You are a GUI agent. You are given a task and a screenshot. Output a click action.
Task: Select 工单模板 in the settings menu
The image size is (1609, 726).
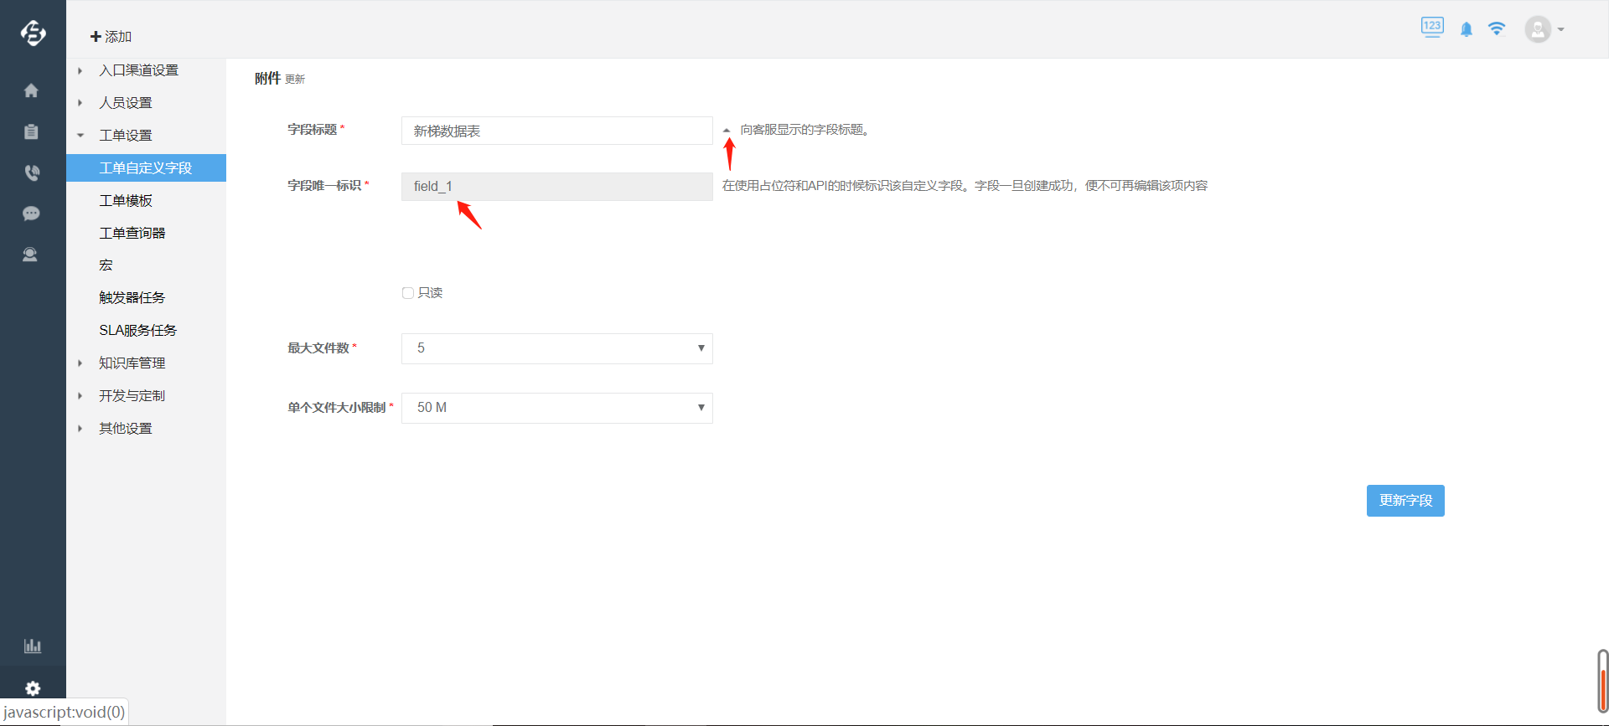(x=126, y=200)
